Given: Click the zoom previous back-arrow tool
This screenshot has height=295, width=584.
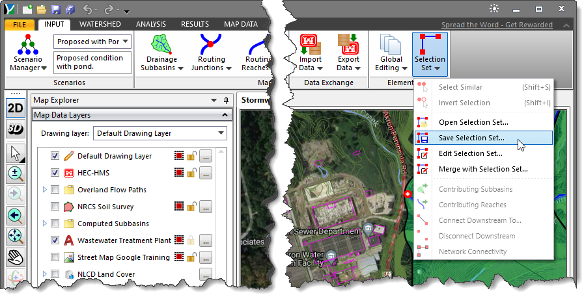Looking at the screenshot, I should [16, 215].
